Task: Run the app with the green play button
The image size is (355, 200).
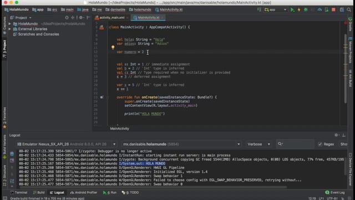Action: (292, 10)
